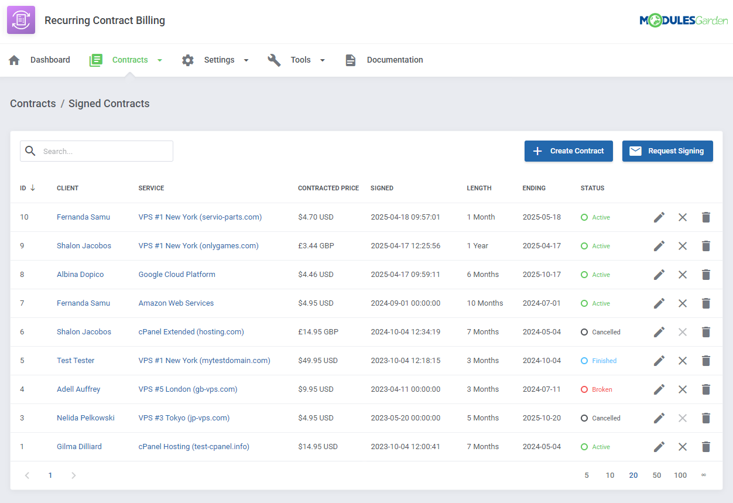Viewport: 733px width, 503px height.
Task: Click the Contracts breadcrumb link
Action: (33, 104)
